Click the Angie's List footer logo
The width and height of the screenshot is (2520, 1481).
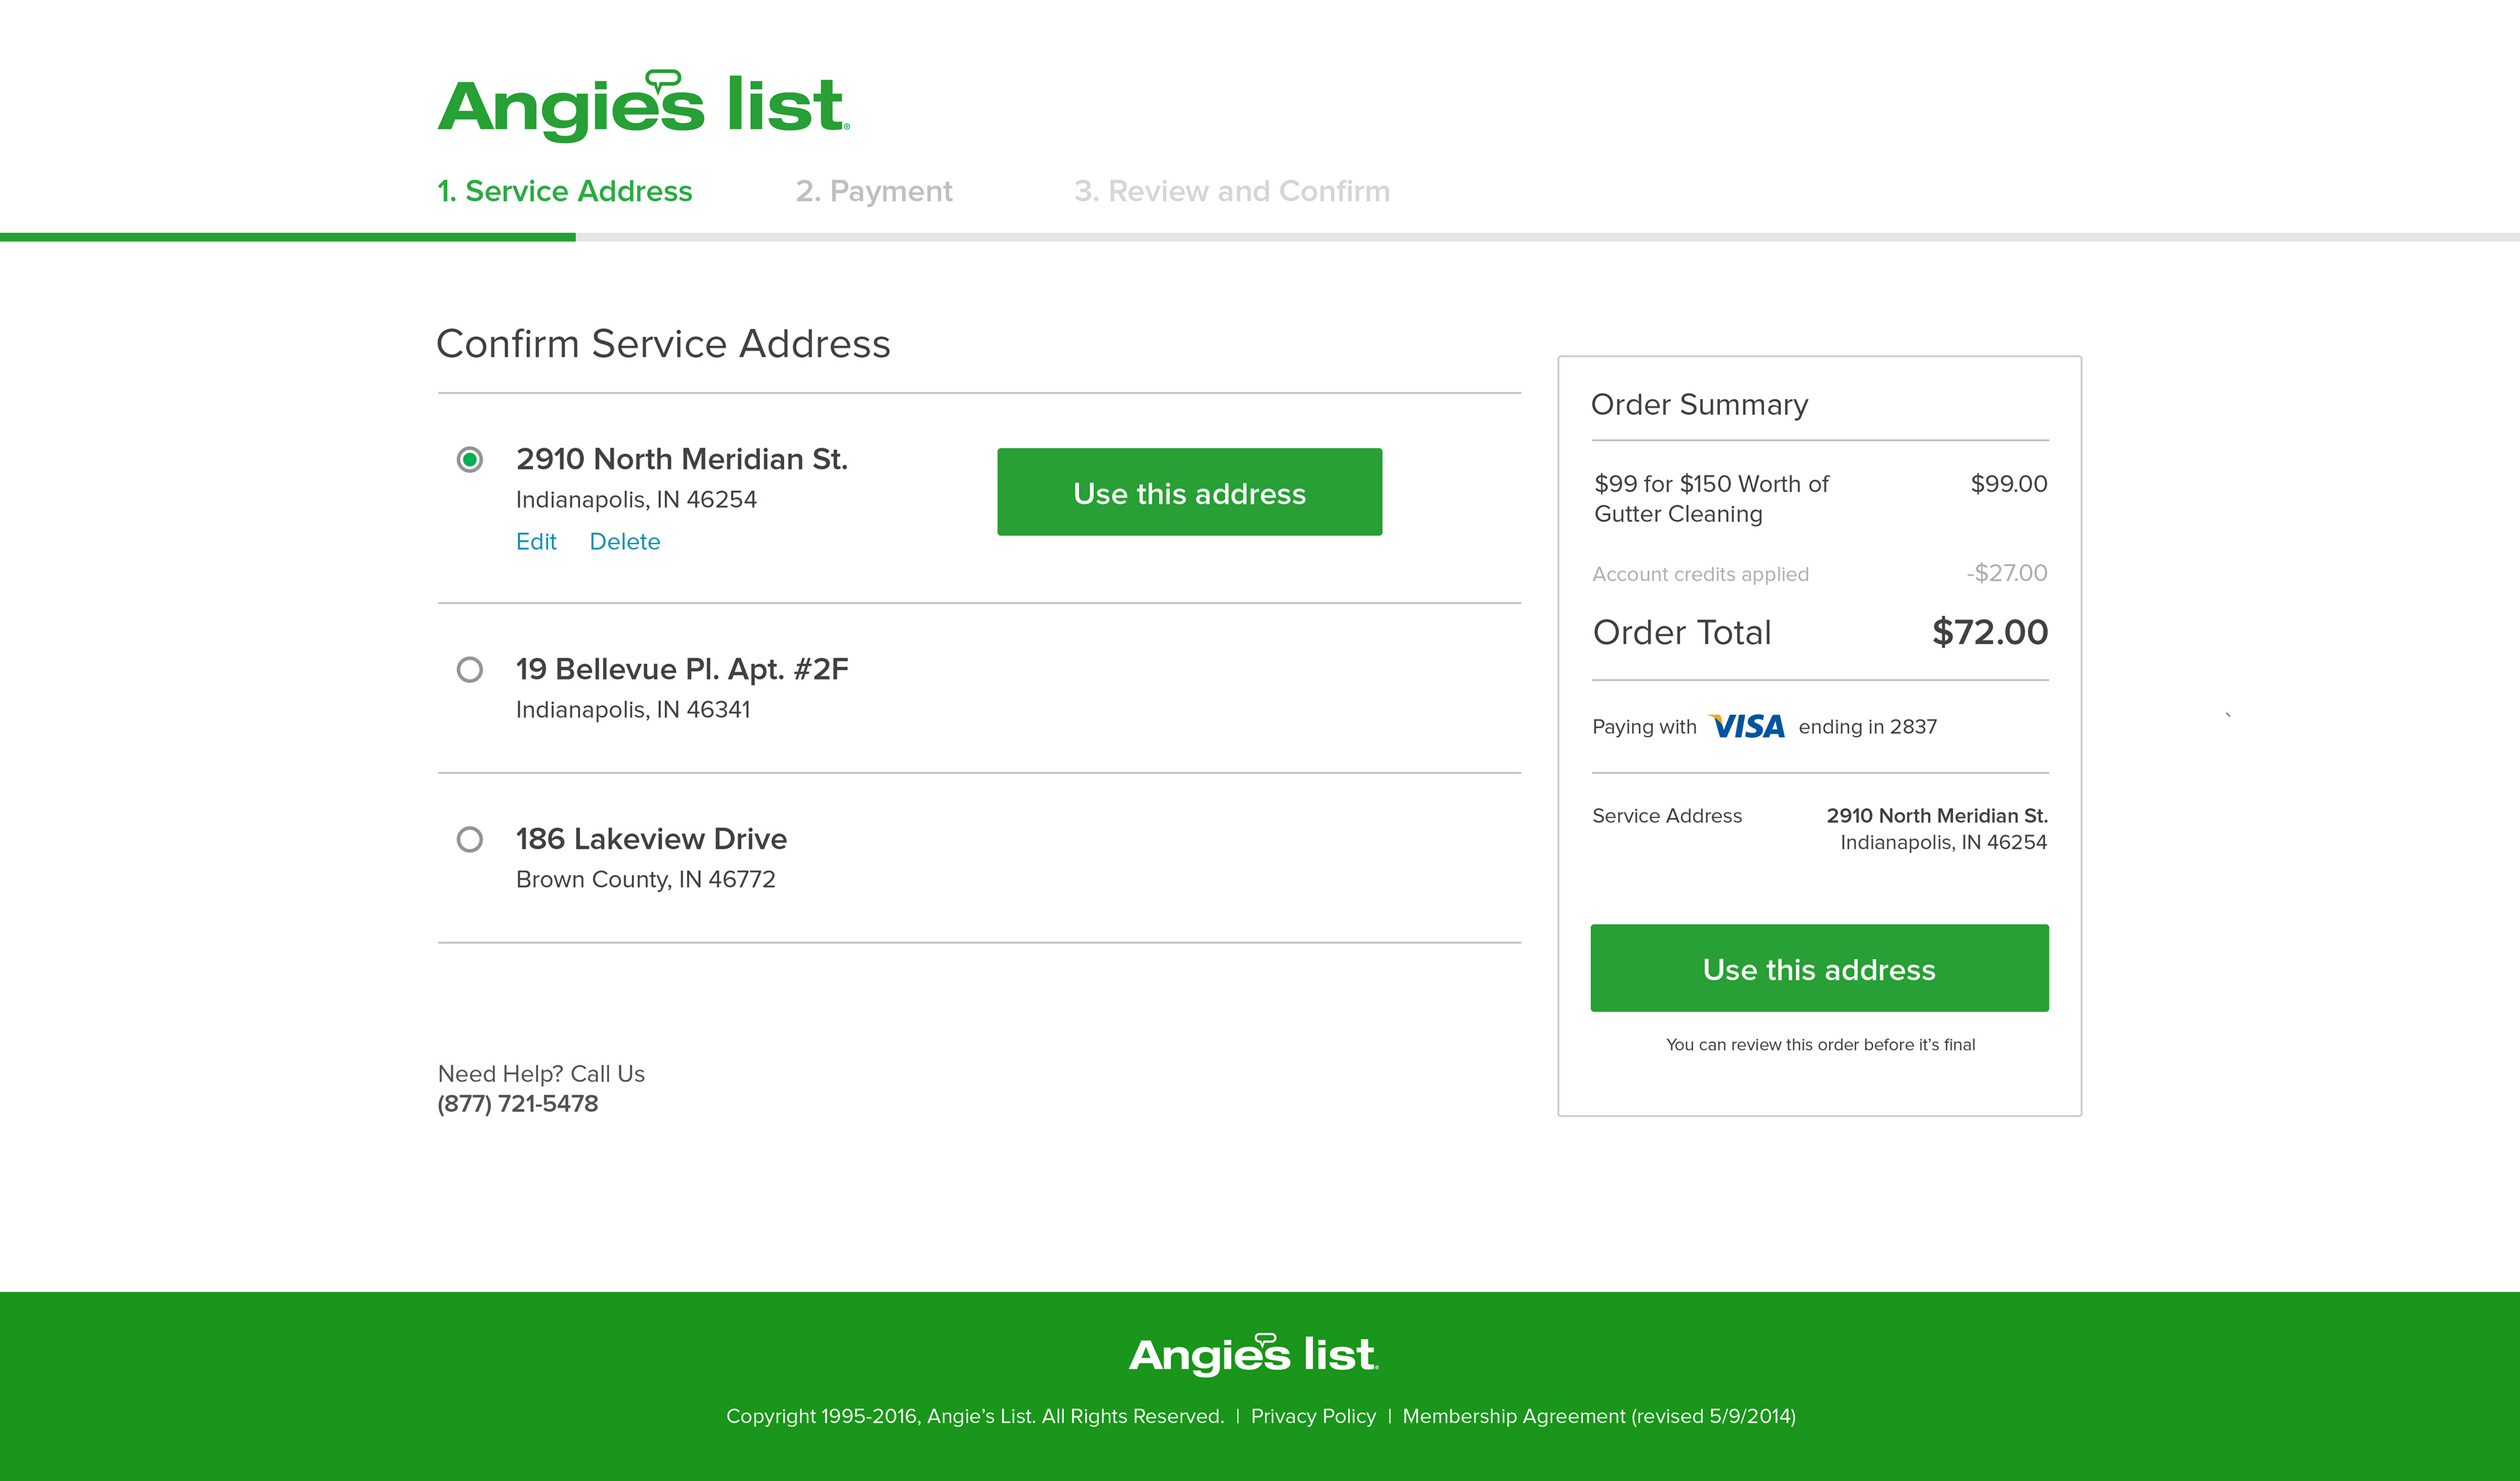click(1253, 1354)
